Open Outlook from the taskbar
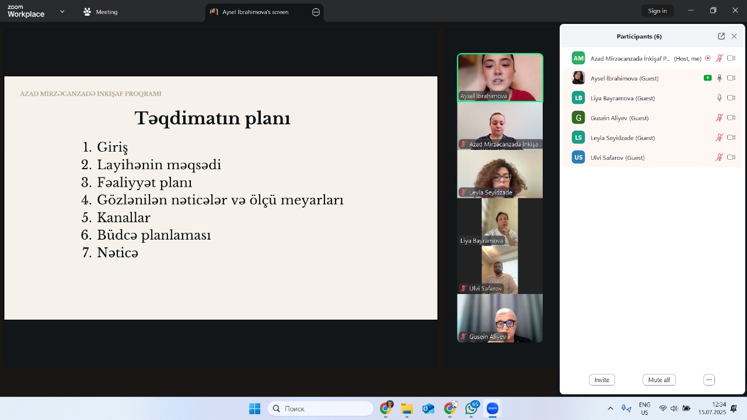 click(x=428, y=409)
